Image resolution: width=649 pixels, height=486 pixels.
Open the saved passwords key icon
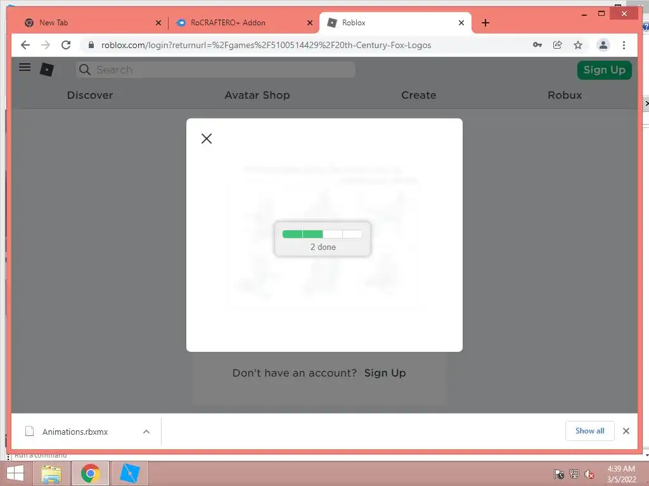537,45
